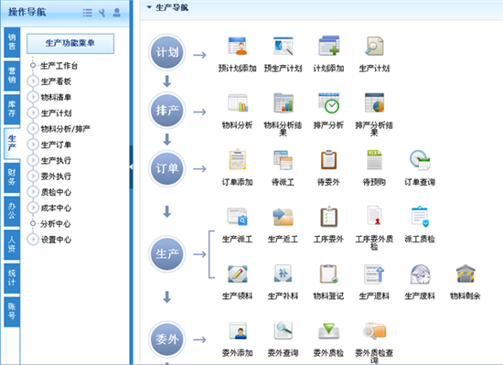Expand the 物料清单 tree node
This screenshot has height=365, width=503.
[33, 97]
